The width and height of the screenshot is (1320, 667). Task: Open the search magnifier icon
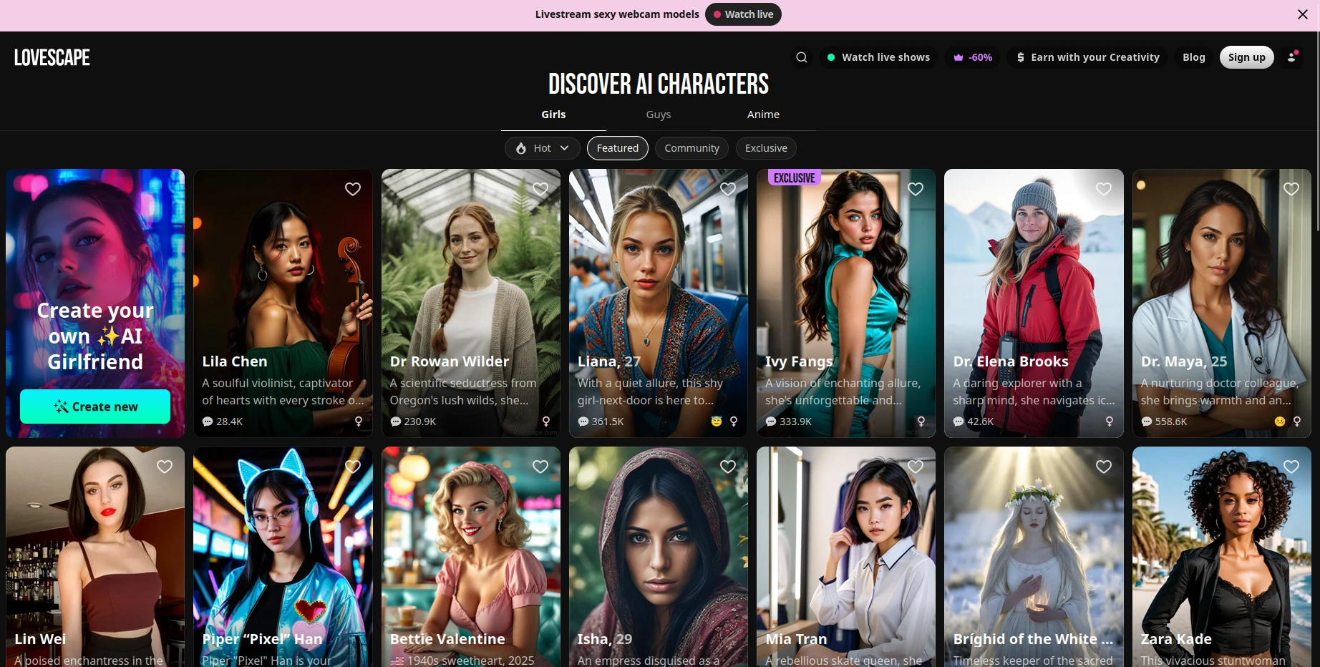tap(802, 57)
